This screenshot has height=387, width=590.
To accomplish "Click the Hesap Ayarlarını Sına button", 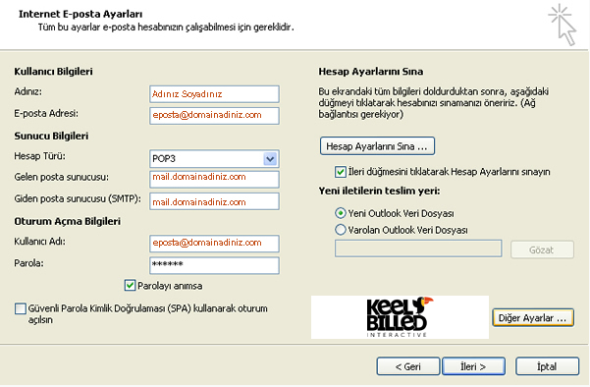I will pyautogui.click(x=377, y=146).
